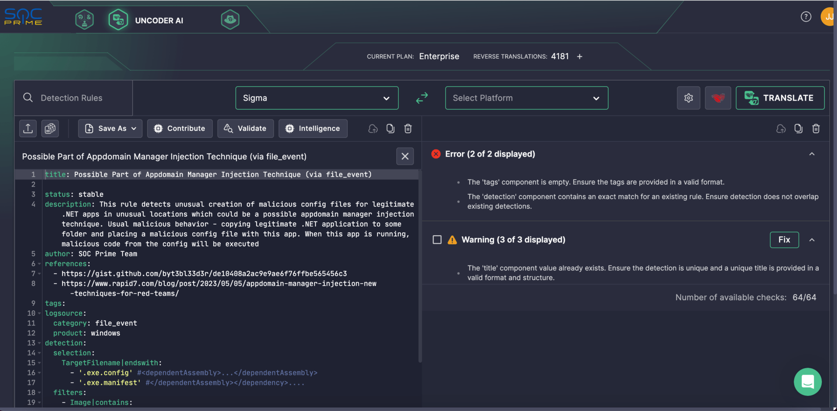Click the swap platforms arrows icon
Image resolution: width=837 pixels, height=411 pixels.
click(x=422, y=98)
